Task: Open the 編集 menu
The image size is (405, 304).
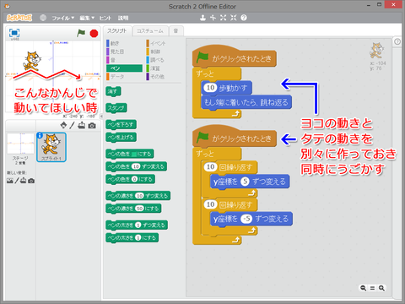Action: click(87, 18)
